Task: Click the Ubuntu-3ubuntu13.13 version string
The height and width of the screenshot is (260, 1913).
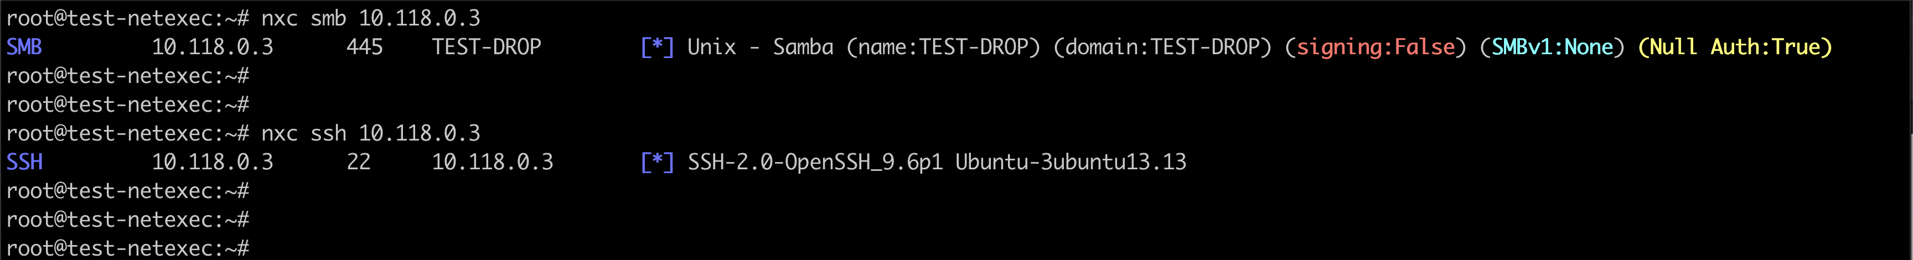Action: pos(1070,162)
